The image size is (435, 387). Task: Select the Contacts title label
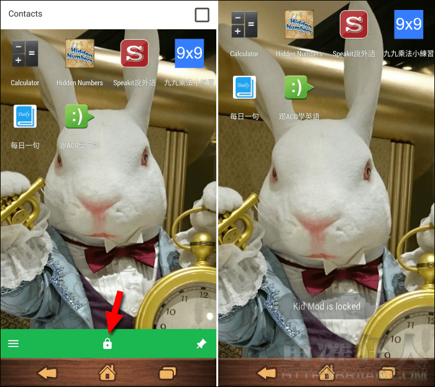[x=25, y=14]
